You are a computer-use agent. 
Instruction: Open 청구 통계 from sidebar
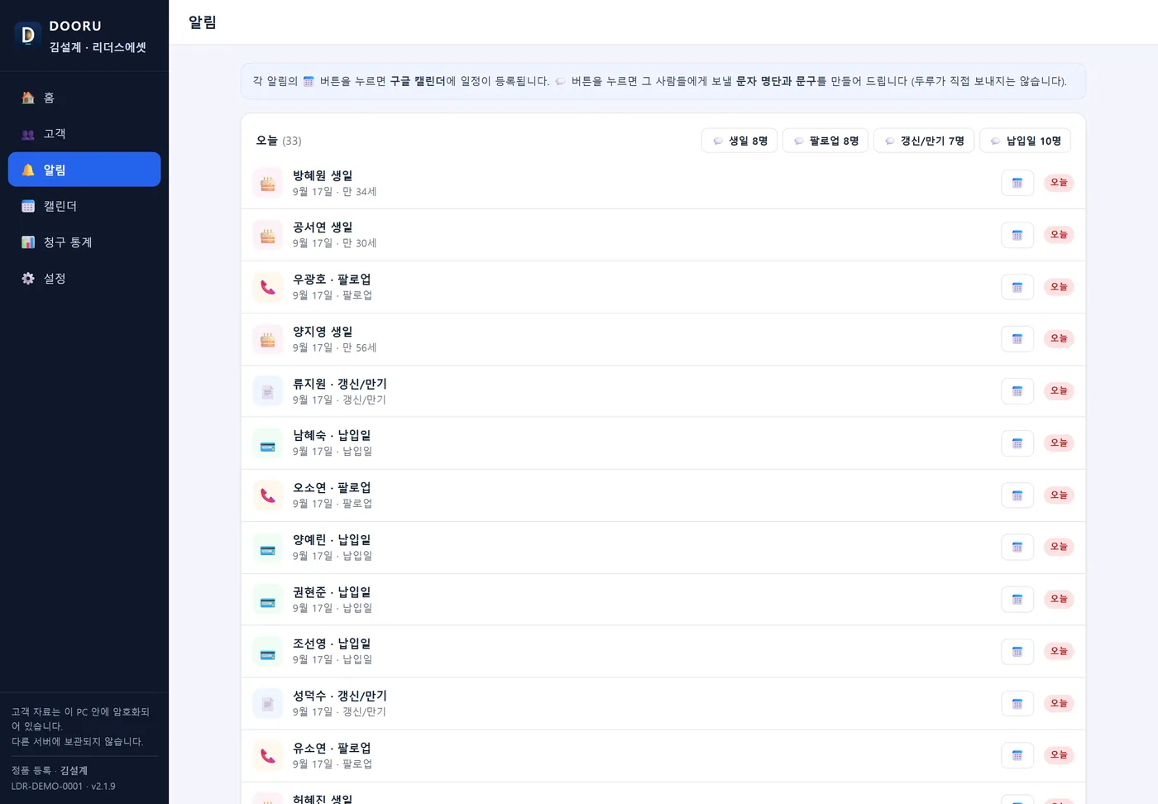click(x=84, y=242)
